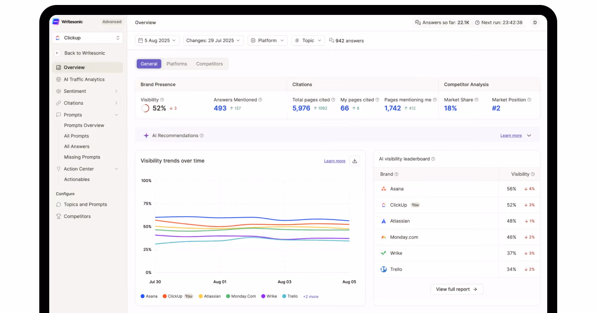Click the Pages mentioning me info icon
Viewport: 597px width, 313px height.
point(435,100)
